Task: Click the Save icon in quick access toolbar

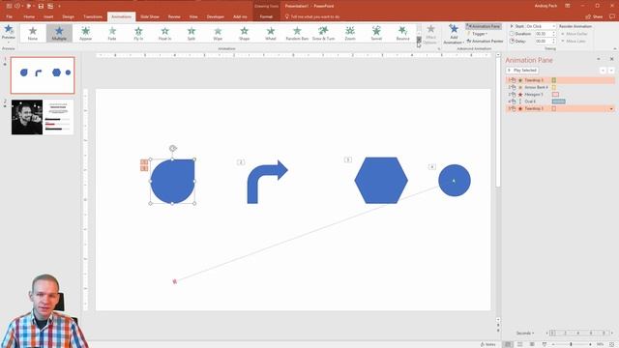Action: [x=41, y=6]
